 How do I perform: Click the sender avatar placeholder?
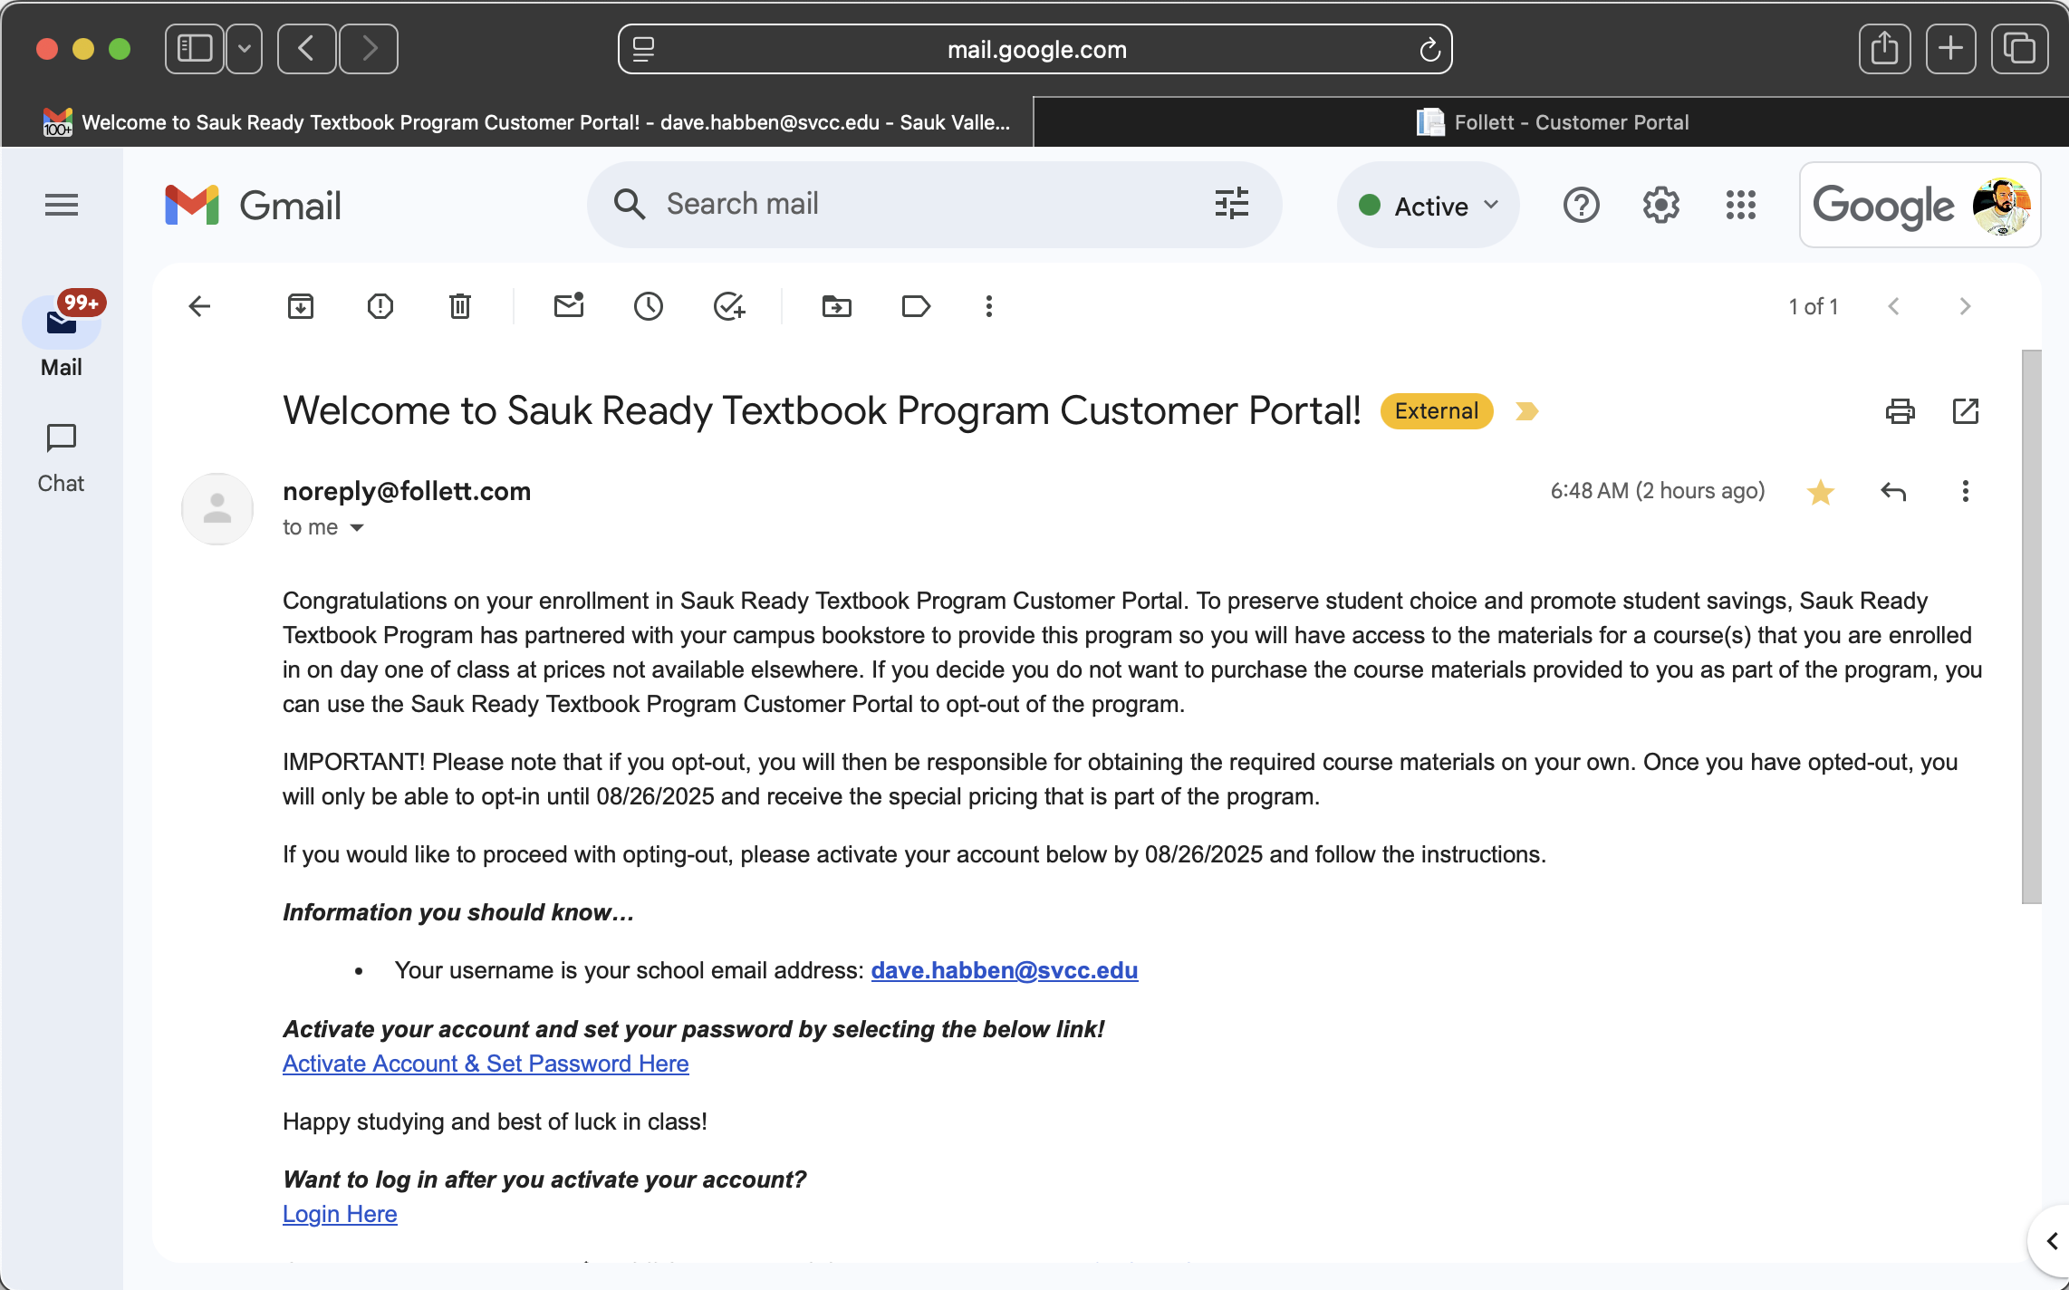click(x=217, y=509)
